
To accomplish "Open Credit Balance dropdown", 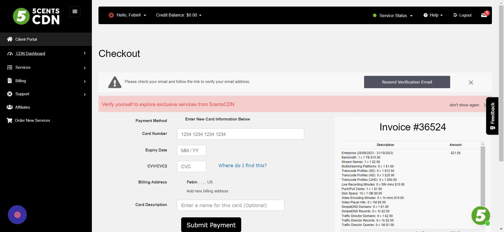I will [x=179, y=15].
